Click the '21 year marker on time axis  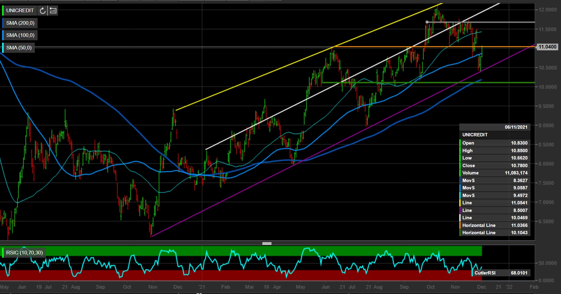coord(202,287)
